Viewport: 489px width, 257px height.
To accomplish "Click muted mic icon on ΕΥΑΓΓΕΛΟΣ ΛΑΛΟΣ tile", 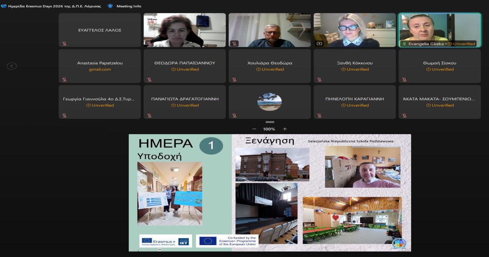I will (64, 43).
